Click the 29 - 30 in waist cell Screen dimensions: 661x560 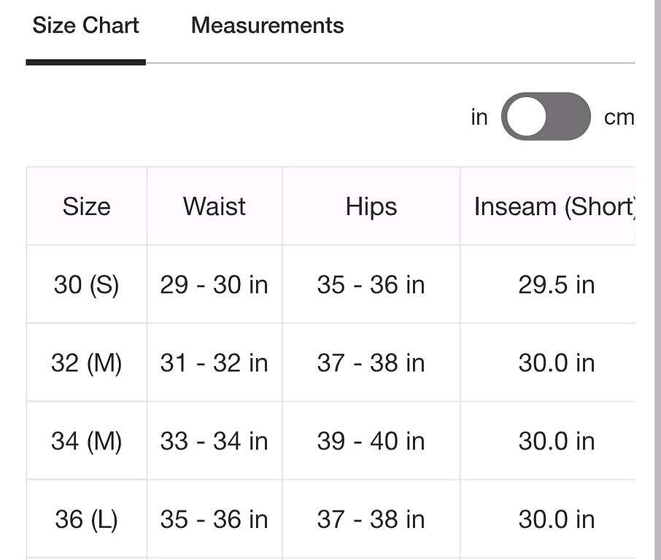(214, 284)
